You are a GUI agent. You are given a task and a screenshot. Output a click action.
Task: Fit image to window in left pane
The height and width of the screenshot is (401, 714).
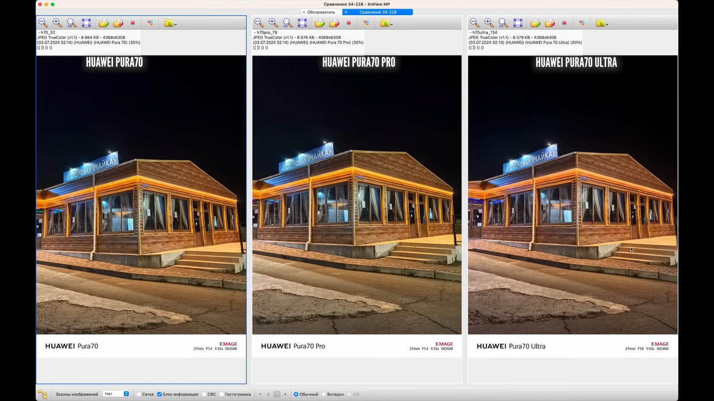tap(86, 23)
